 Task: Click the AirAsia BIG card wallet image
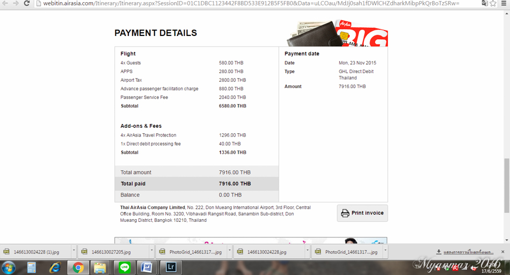[337, 33]
